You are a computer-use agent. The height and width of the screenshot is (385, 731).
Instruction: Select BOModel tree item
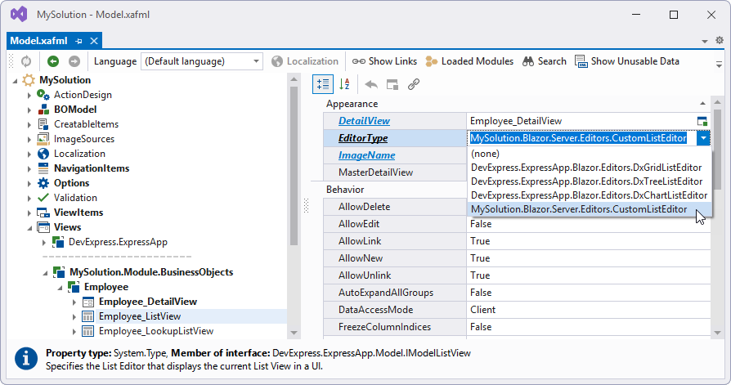coord(75,110)
